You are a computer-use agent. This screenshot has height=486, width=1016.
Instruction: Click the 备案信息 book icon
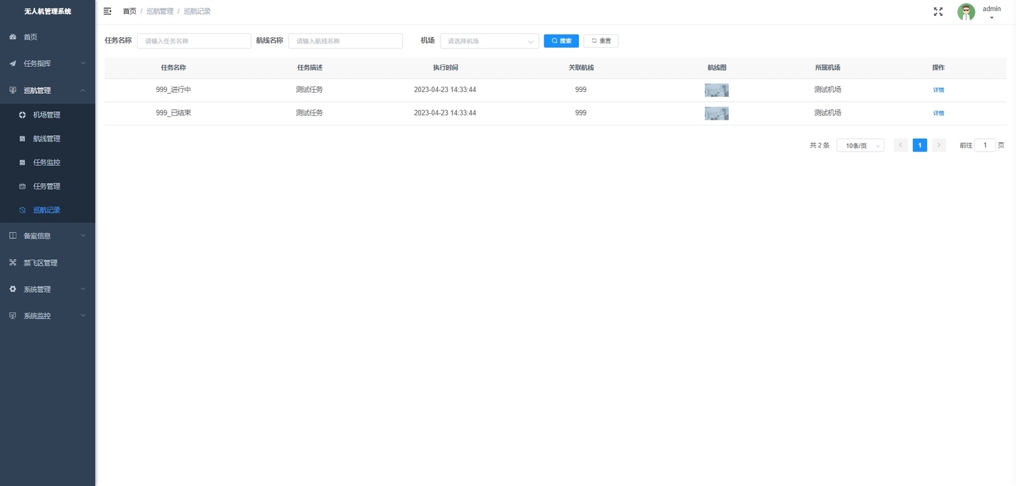click(13, 235)
